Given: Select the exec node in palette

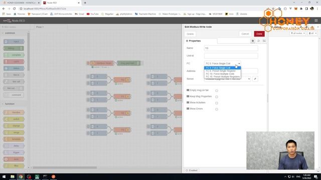Looking at the screenshot, I should point(14,159).
